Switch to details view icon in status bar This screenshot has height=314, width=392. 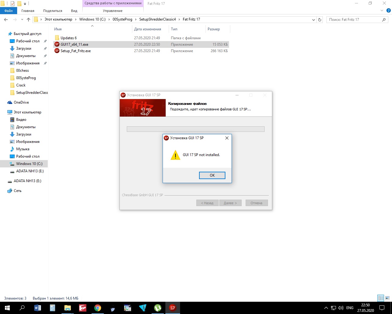coord(381,298)
